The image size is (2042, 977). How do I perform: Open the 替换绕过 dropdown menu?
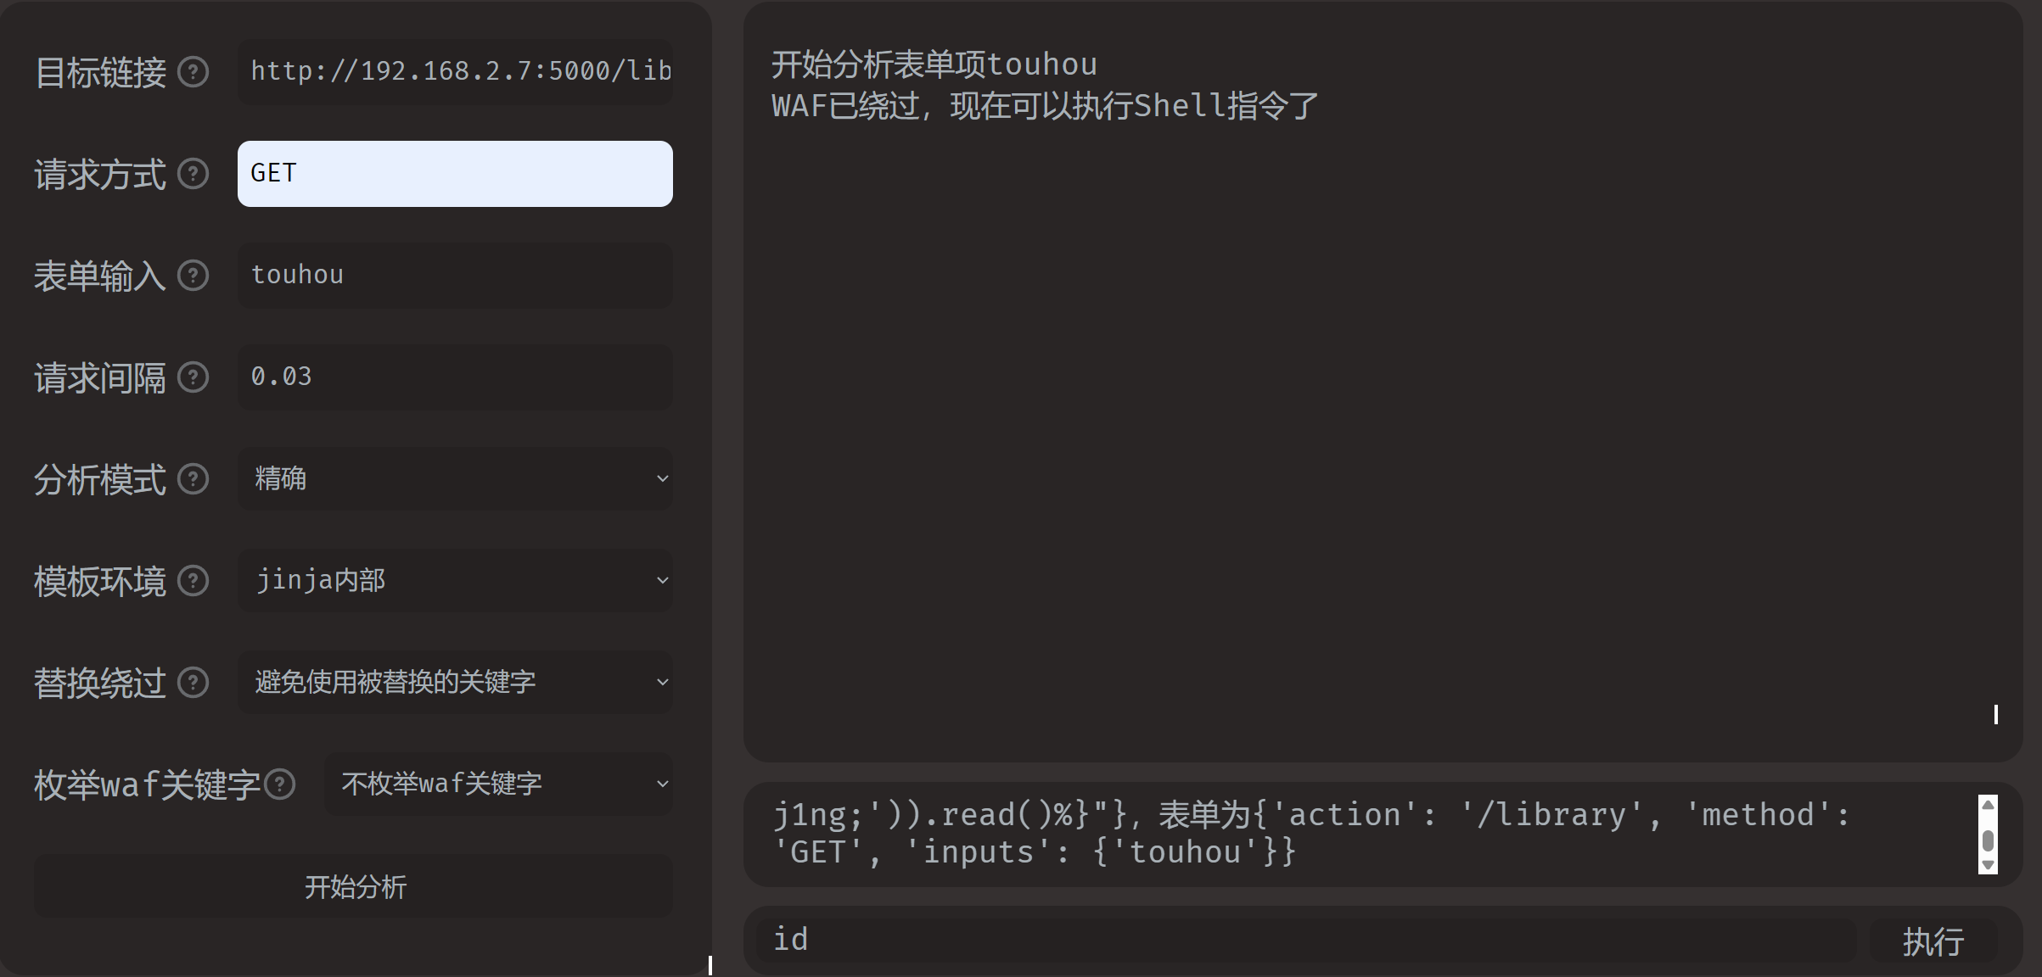[x=455, y=683]
